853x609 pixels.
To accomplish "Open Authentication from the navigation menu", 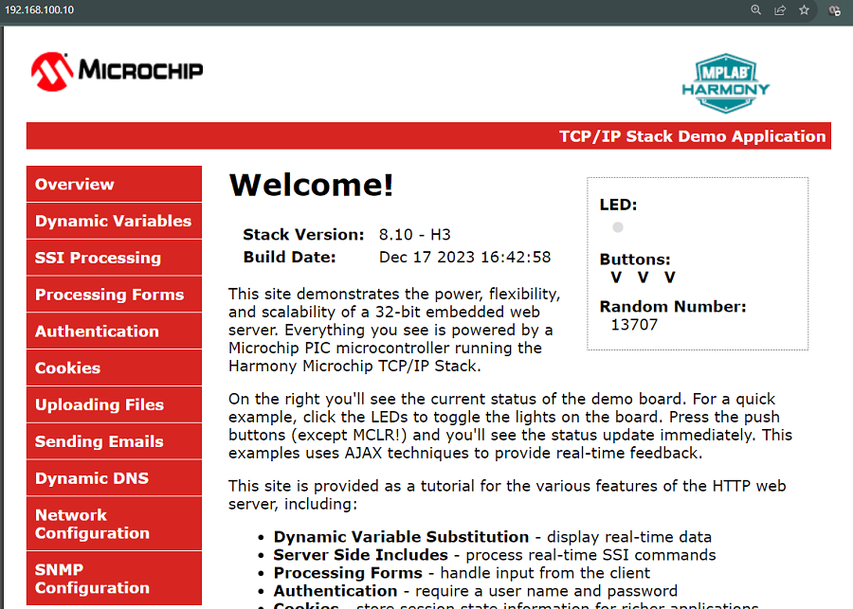I will click(x=114, y=331).
